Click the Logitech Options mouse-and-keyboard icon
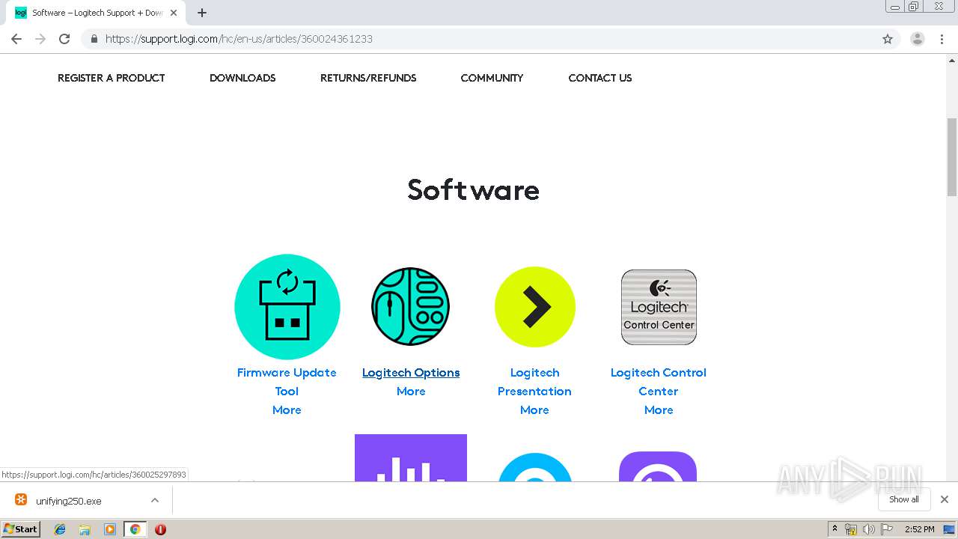 (x=411, y=307)
